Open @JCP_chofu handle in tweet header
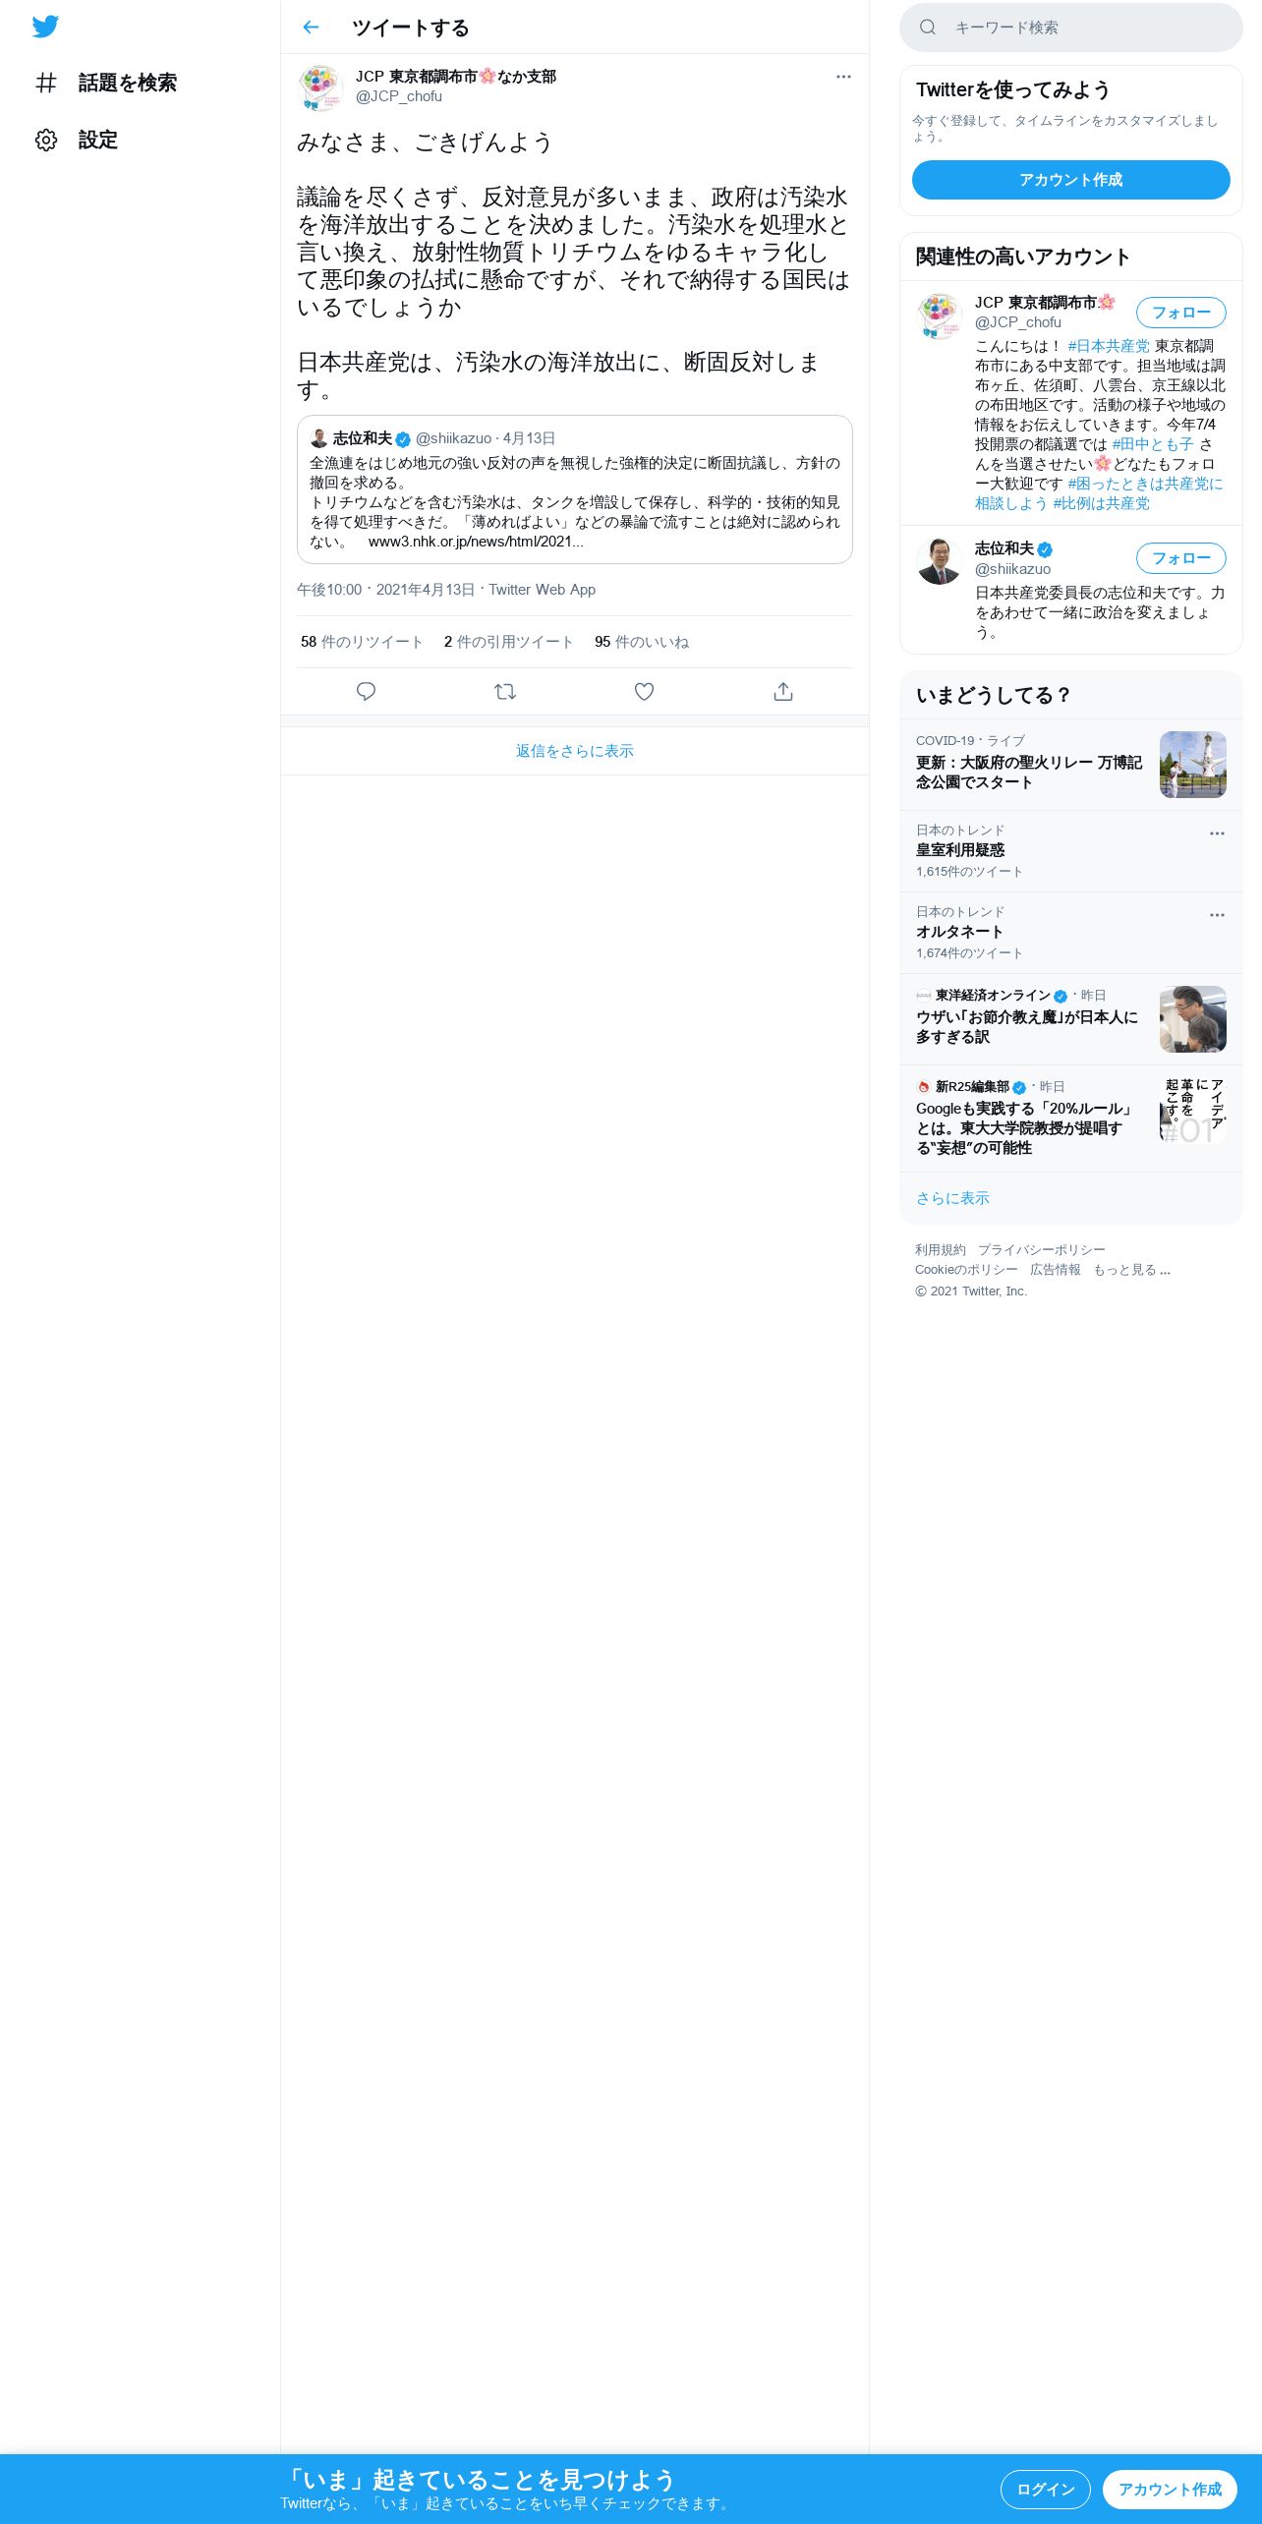Image resolution: width=1262 pixels, height=2524 pixels. (399, 96)
